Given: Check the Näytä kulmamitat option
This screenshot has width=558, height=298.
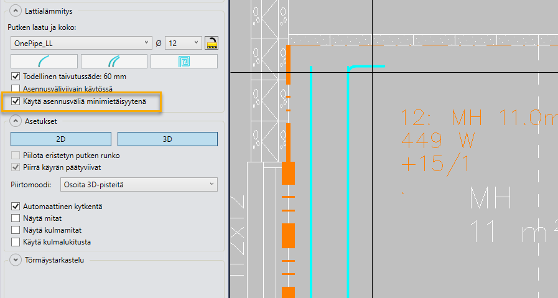Looking at the screenshot, I should coord(16,230).
